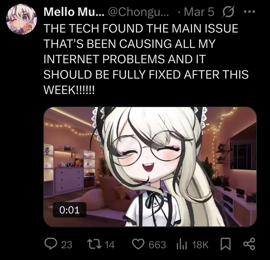Click the 0:01 video duration badge
The height and width of the screenshot is (260, 270).
[69, 210]
